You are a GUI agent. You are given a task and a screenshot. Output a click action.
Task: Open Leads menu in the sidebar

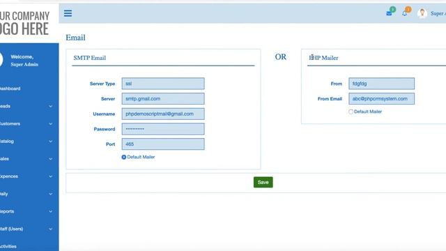(x=5, y=106)
